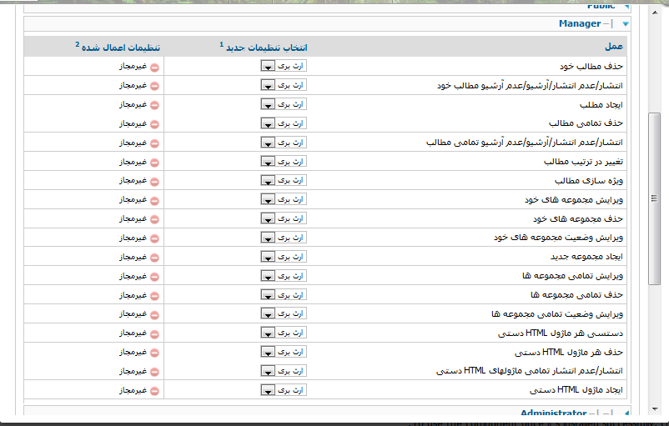This screenshot has width=669, height=426.
Task: Click denied icon in 'حذف تمامی مطالب' row
Action: 154,123
